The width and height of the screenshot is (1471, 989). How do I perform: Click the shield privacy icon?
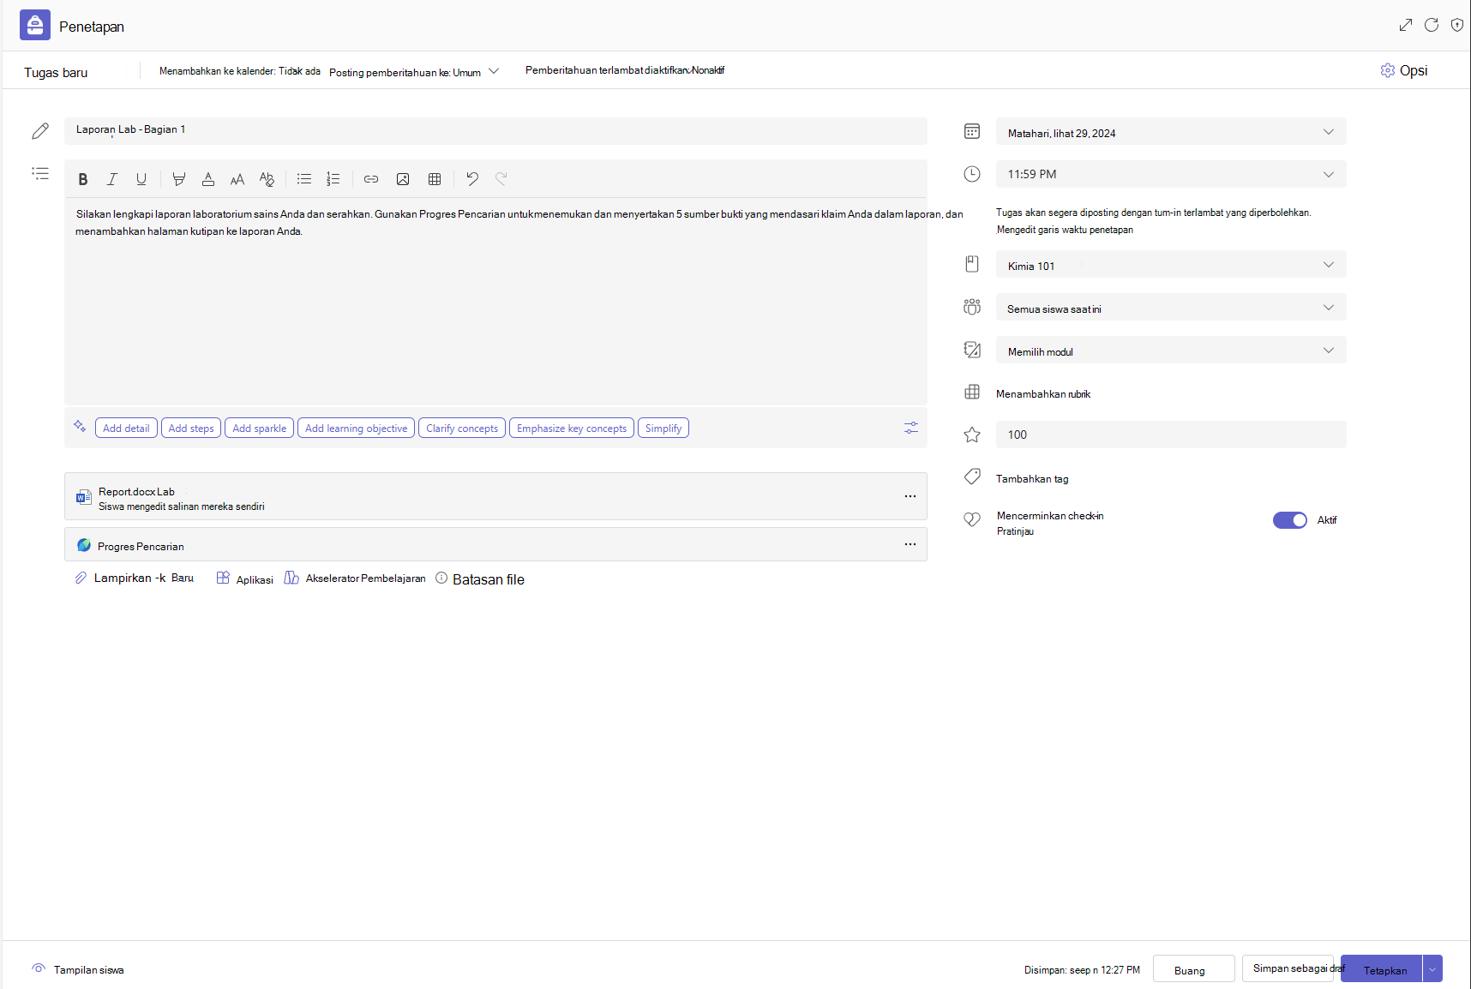point(1457,25)
